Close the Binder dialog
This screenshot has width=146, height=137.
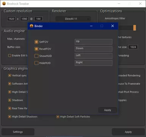coord(113,26)
